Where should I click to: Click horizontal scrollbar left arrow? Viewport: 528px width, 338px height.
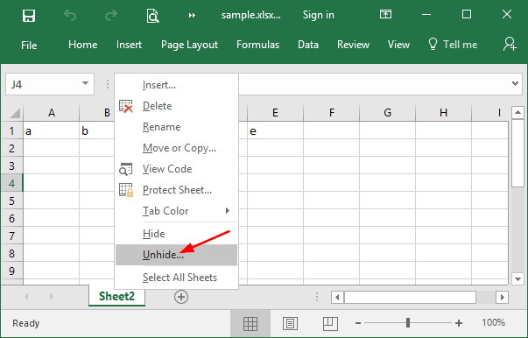tap(338, 297)
